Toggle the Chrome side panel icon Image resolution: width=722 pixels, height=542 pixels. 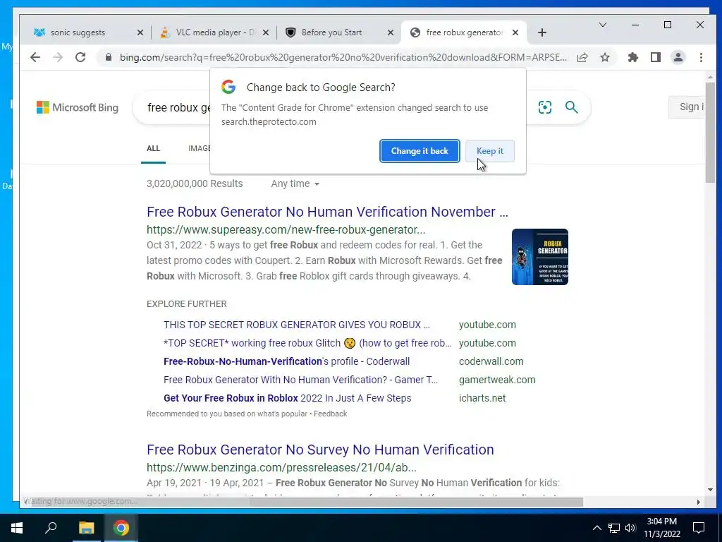656,57
